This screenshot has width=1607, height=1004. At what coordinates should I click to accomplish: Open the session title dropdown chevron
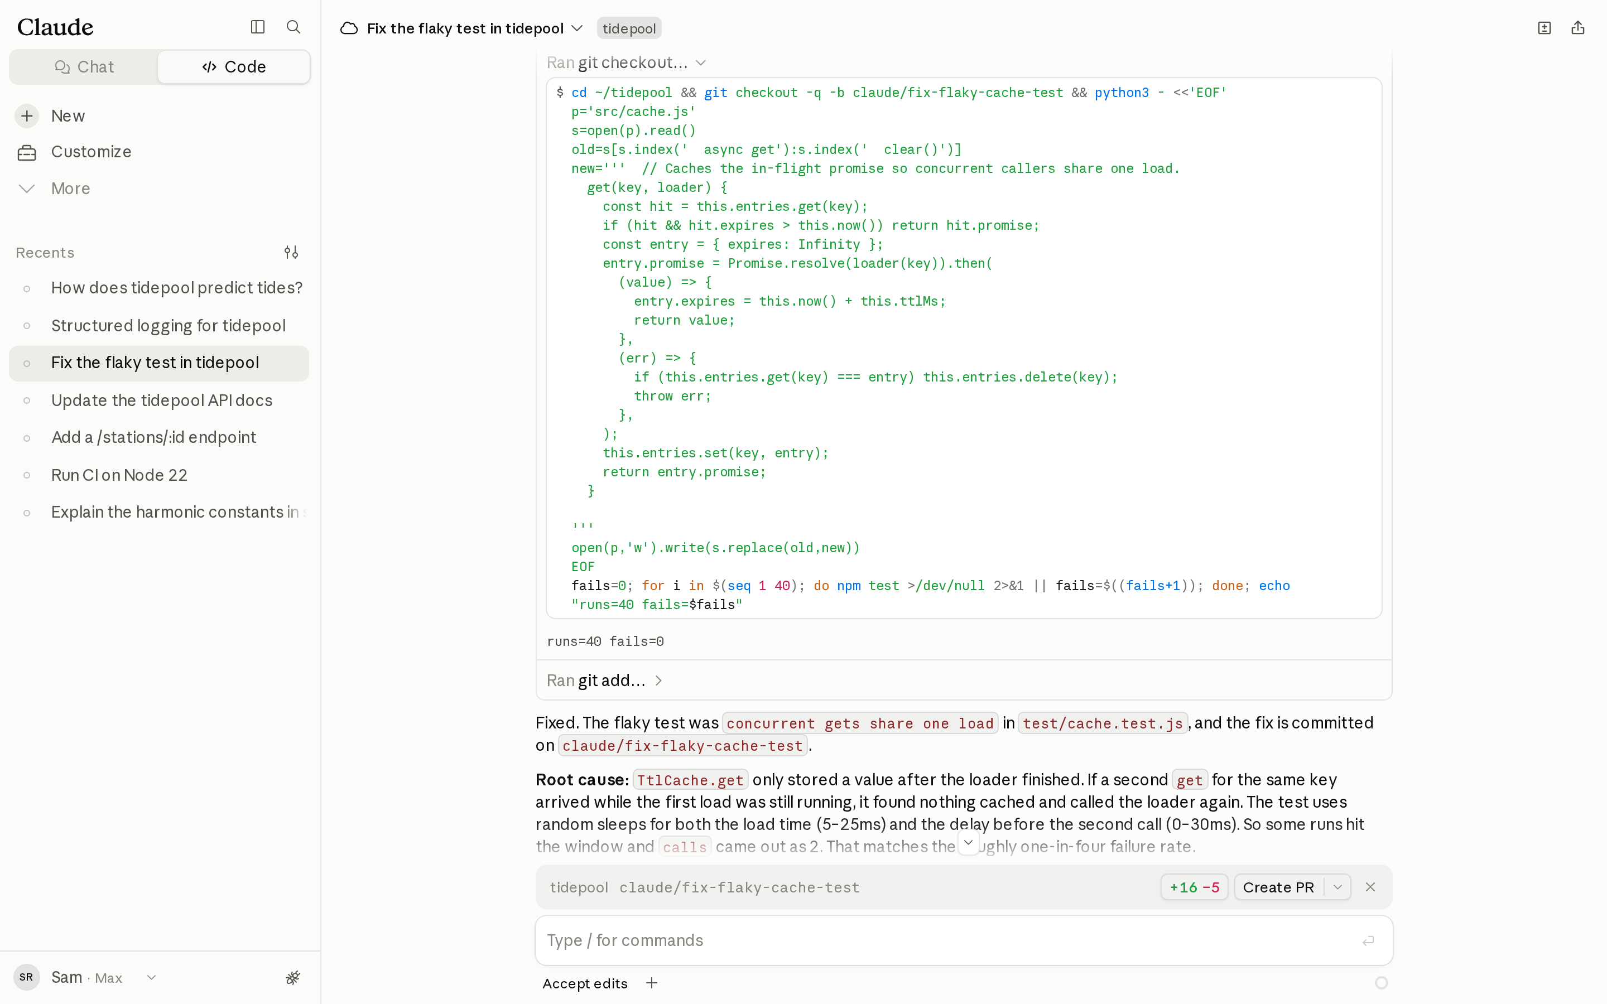pos(577,28)
